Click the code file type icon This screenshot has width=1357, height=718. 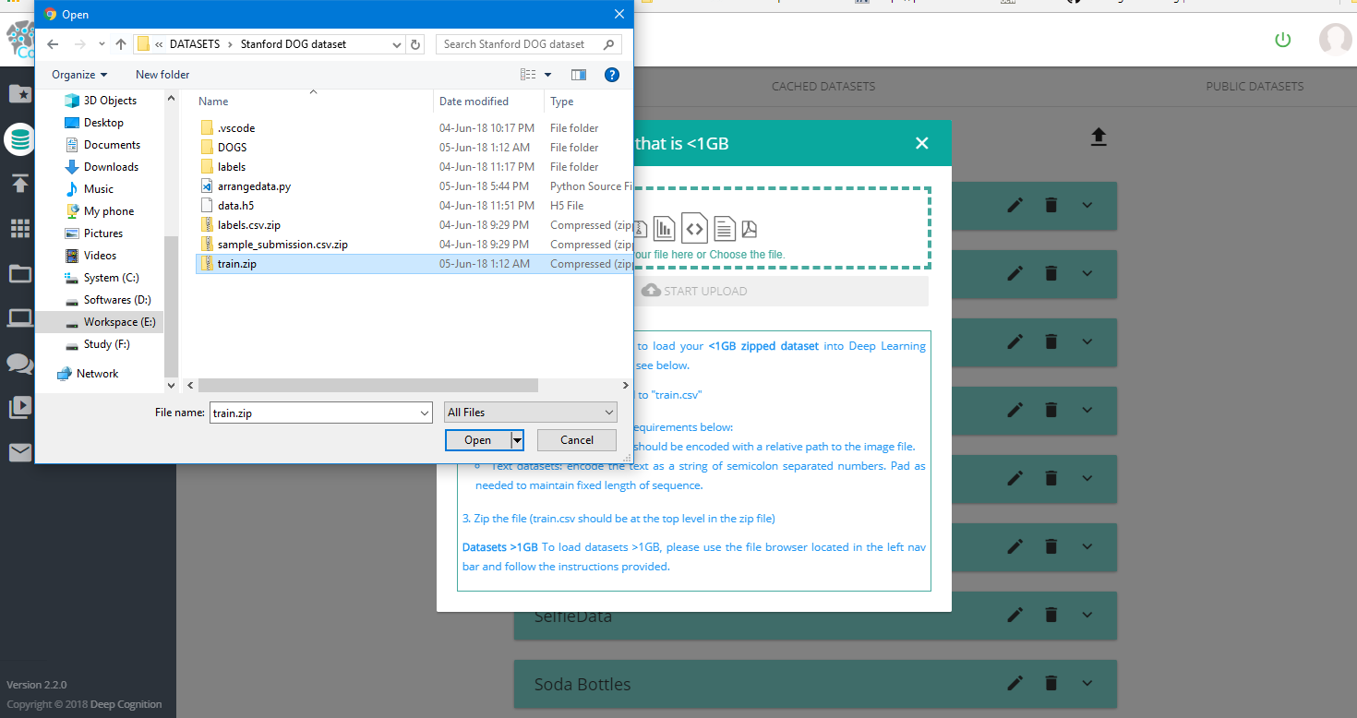(694, 227)
